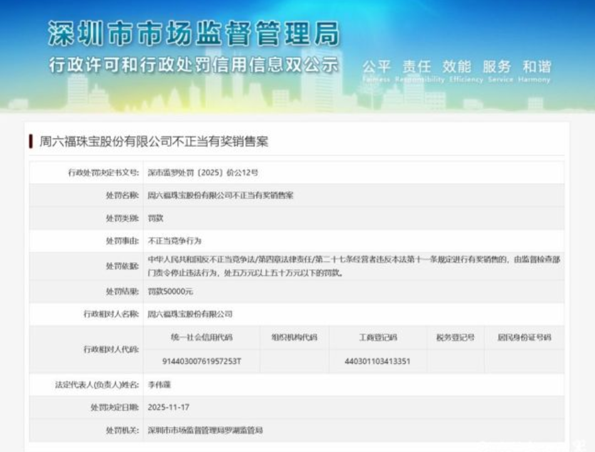
Task: Click the 公平 slogan word in banner
Action: point(376,67)
